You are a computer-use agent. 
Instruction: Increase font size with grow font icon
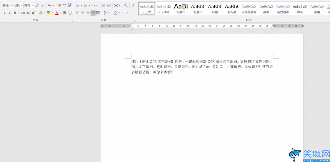37,6
